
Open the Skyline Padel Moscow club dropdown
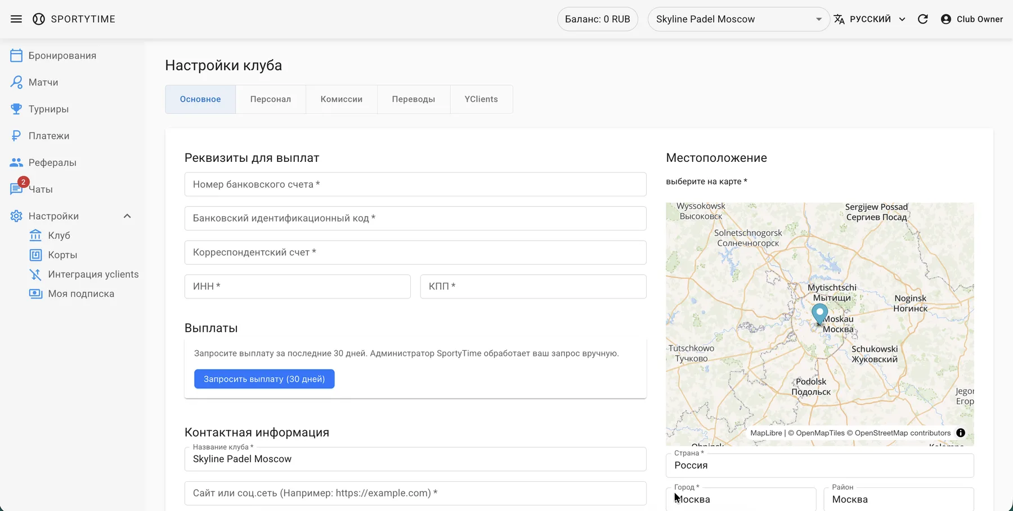(x=738, y=19)
